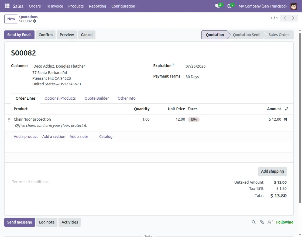Click the line description about office chairs
Screen dimensions: 302x237
[x=51, y=126]
